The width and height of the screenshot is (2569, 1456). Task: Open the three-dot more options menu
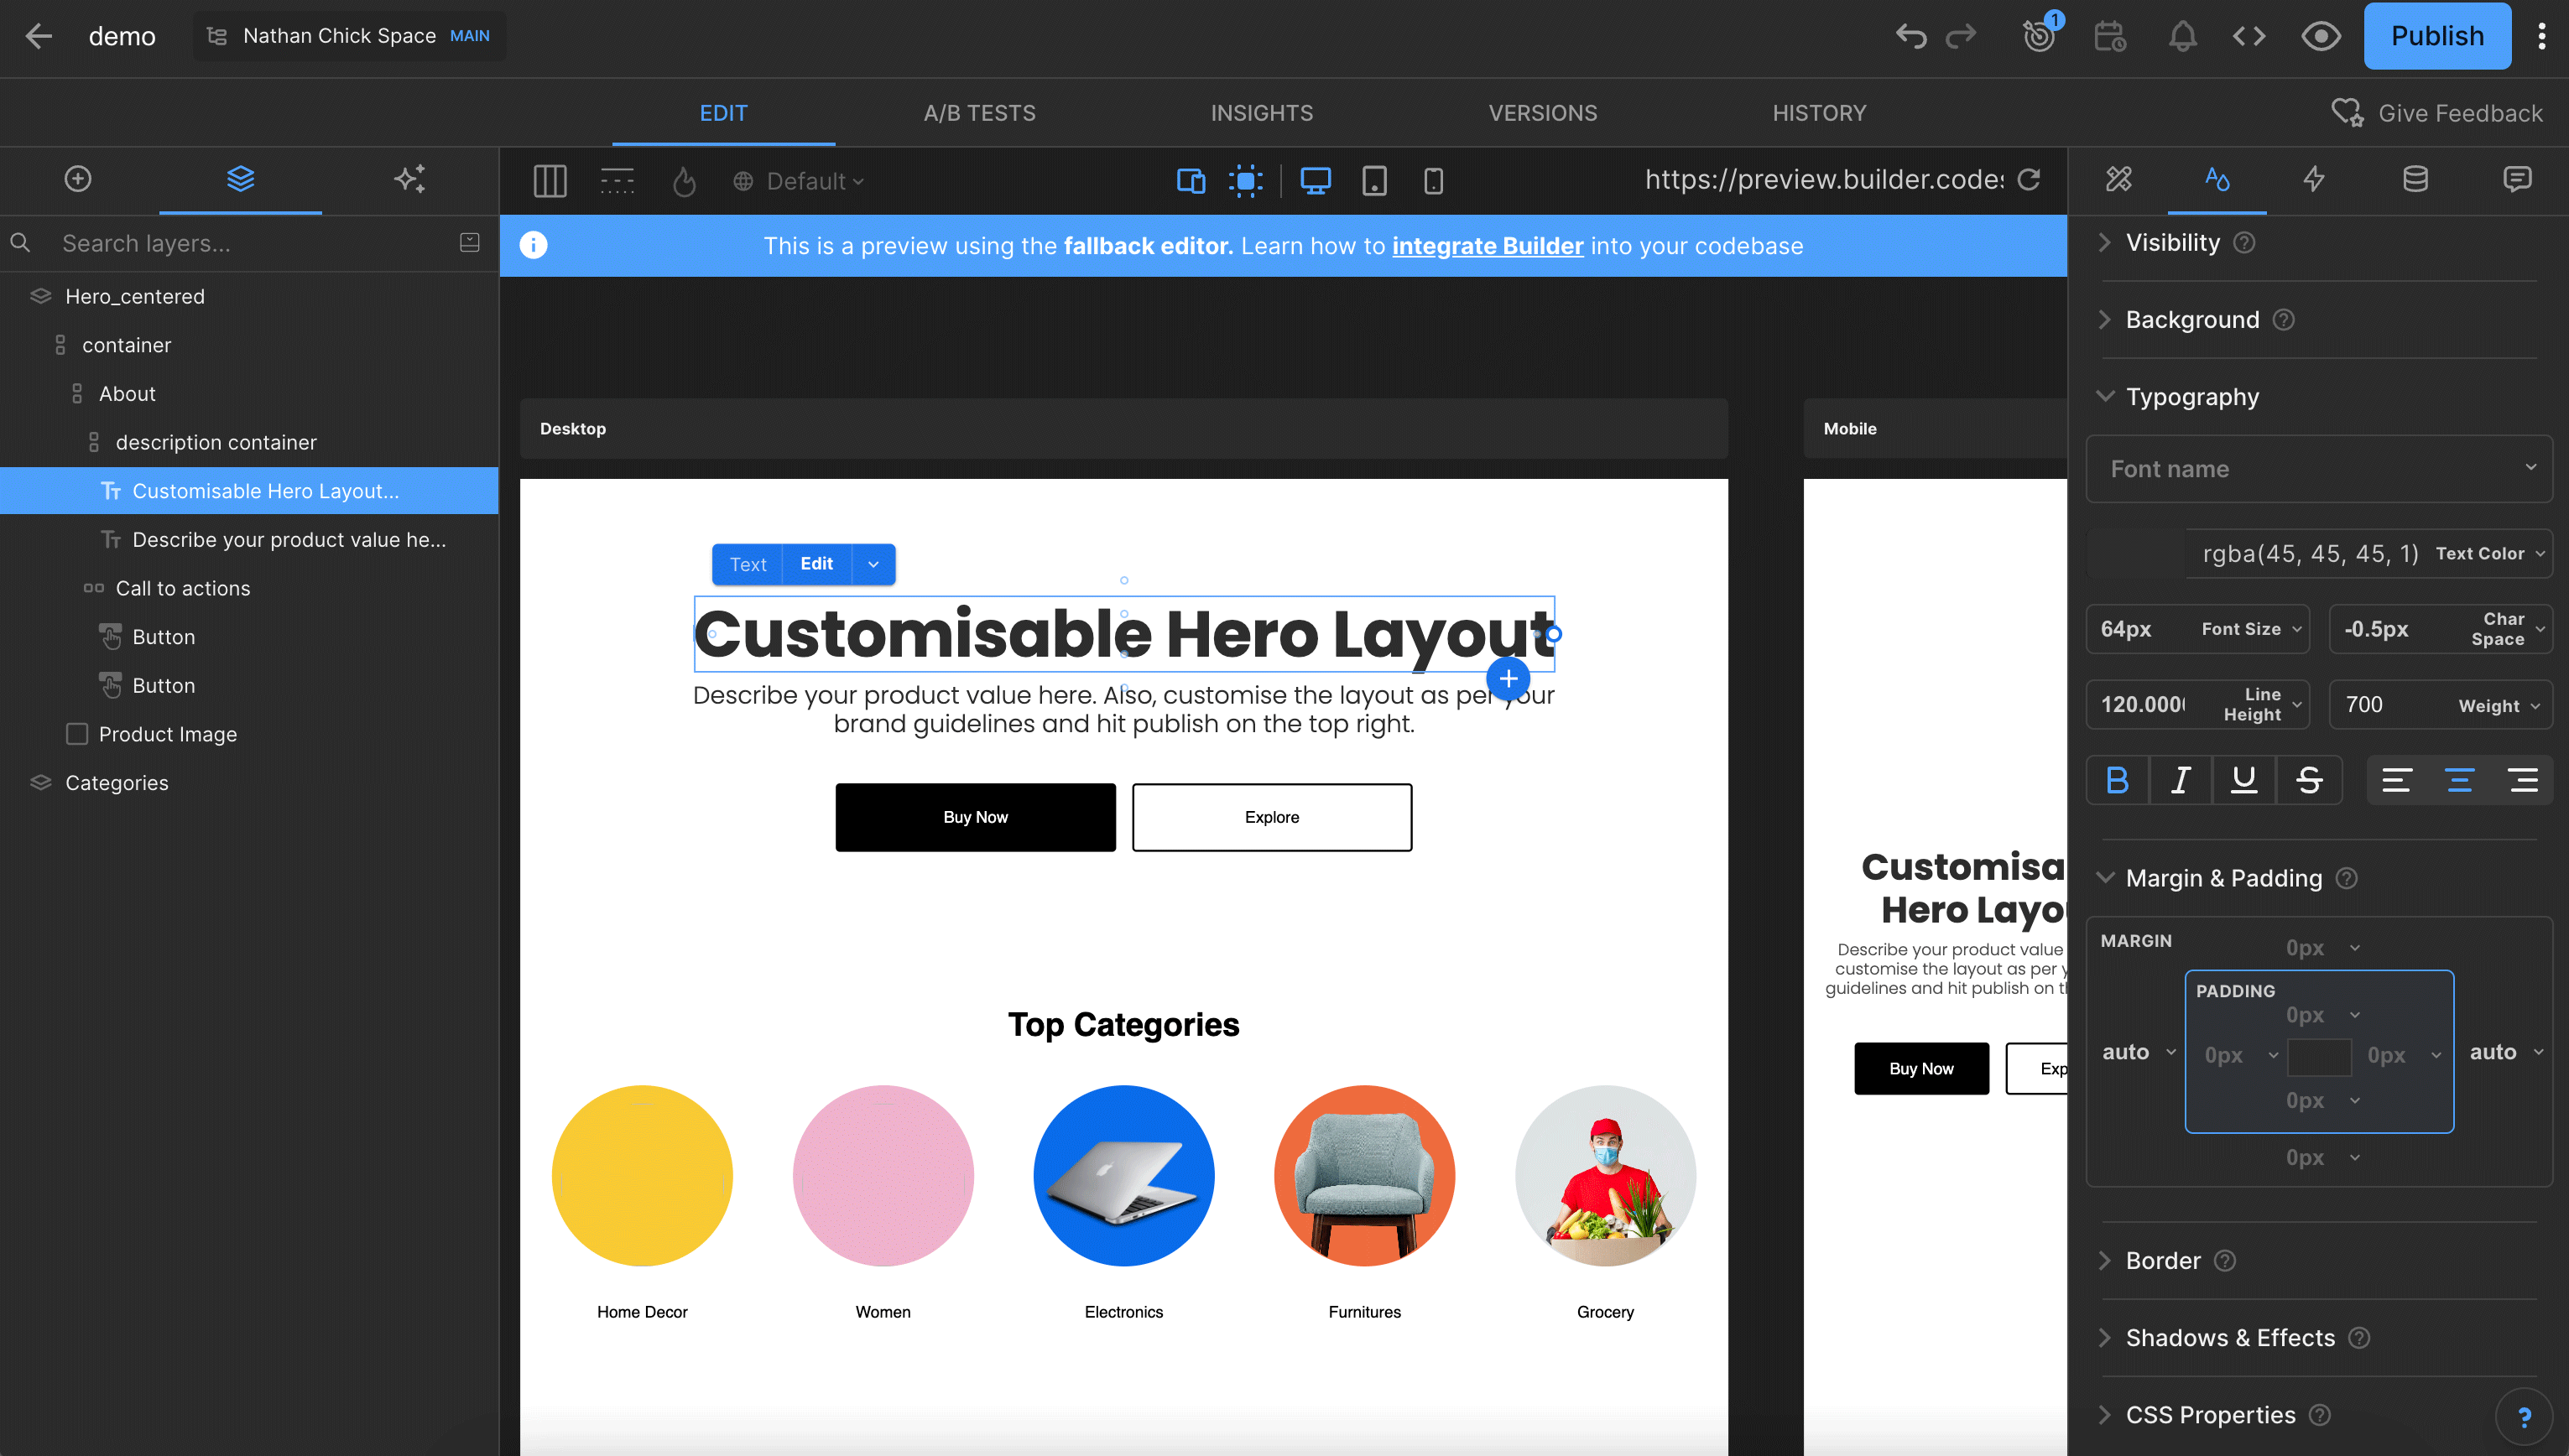tap(2541, 36)
